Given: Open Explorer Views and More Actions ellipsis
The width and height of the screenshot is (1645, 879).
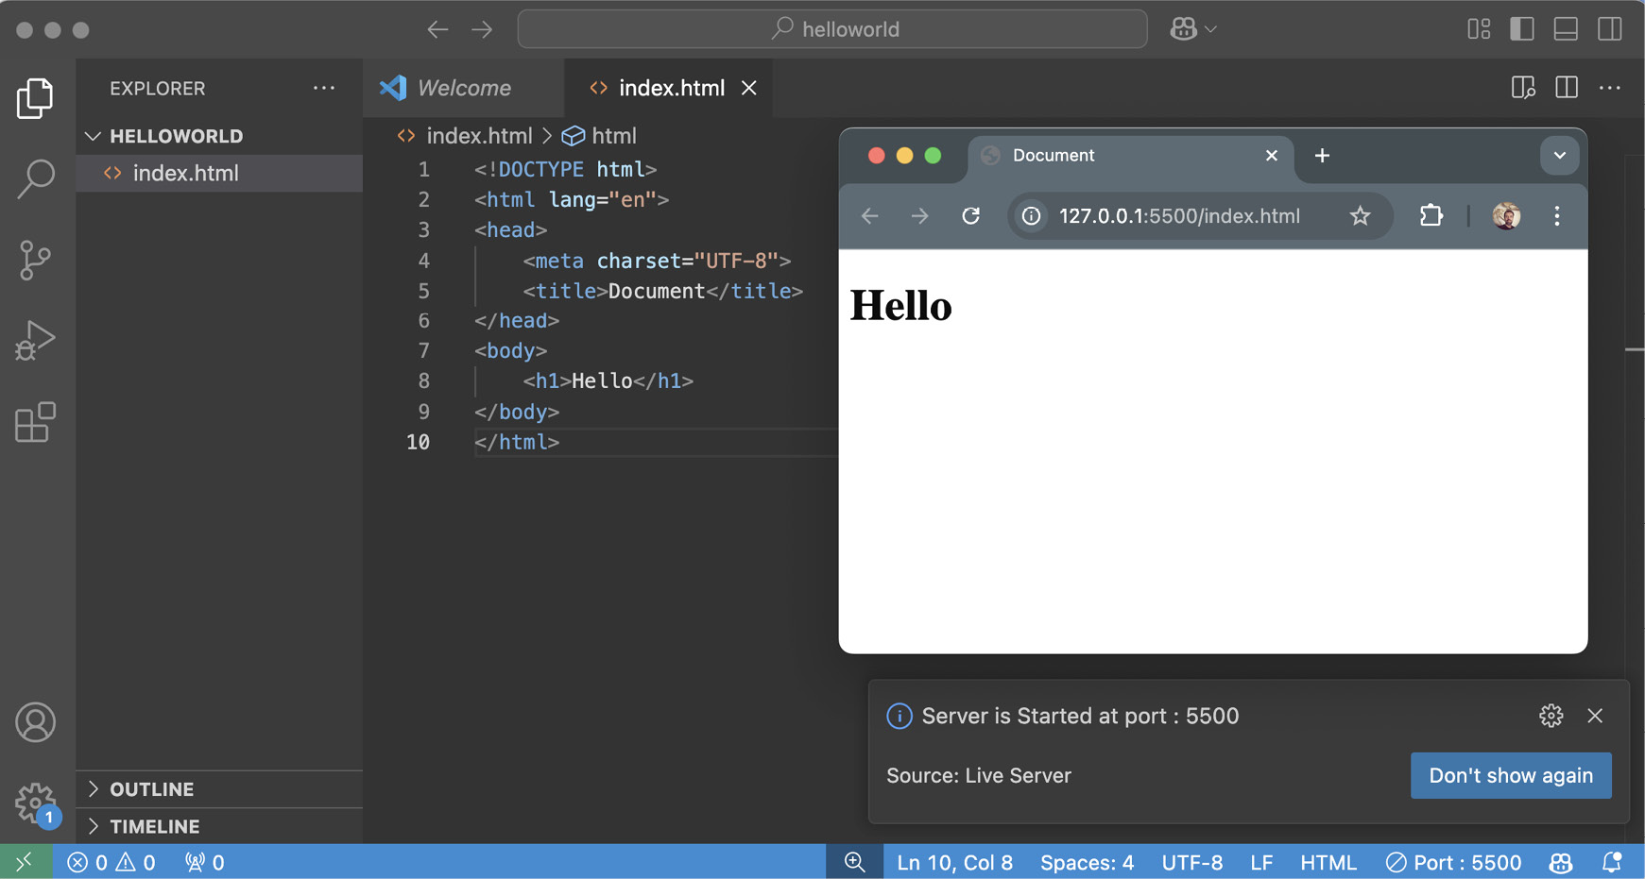Looking at the screenshot, I should point(324,88).
